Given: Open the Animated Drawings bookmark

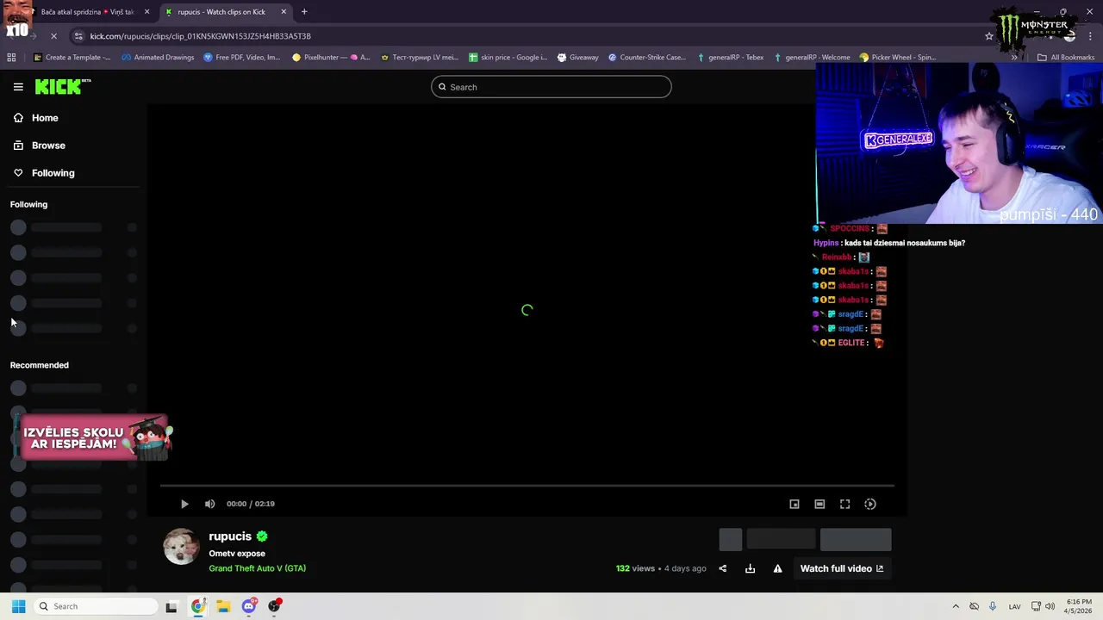Looking at the screenshot, I should [x=158, y=58].
